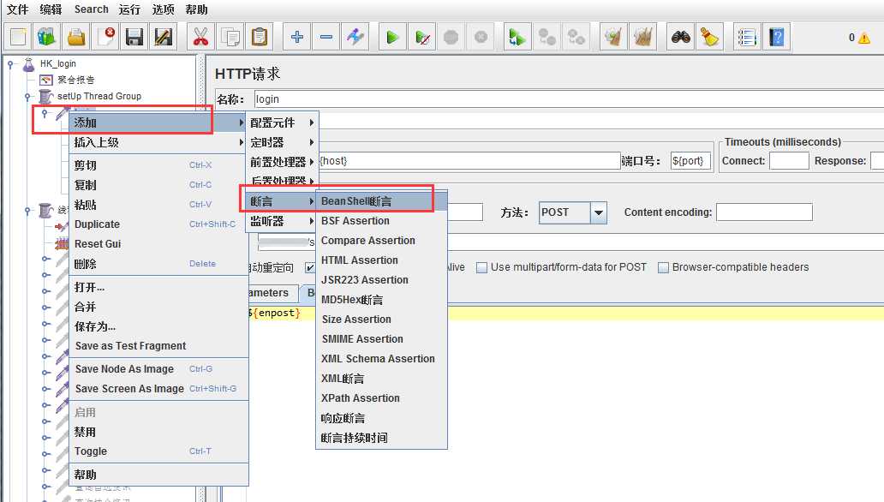Open the 文件 menu

point(17,9)
